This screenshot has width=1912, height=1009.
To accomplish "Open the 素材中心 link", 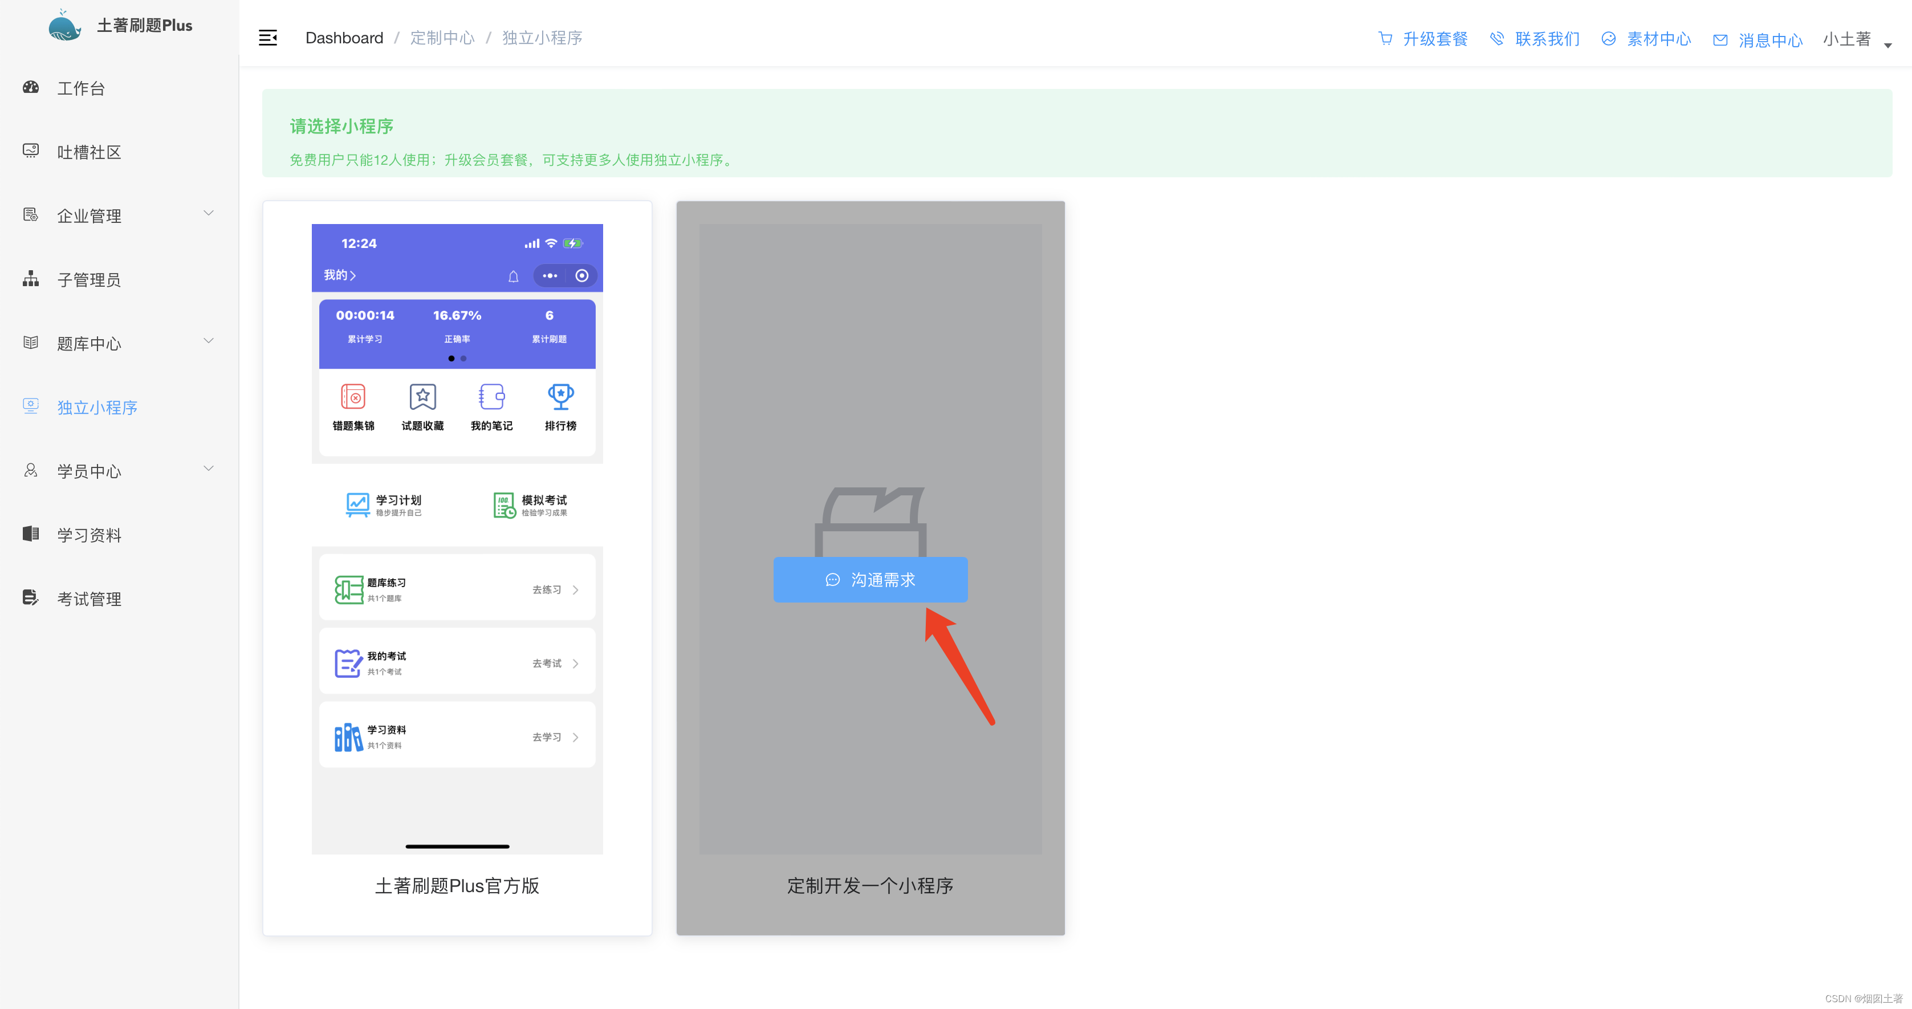I will coord(1658,39).
